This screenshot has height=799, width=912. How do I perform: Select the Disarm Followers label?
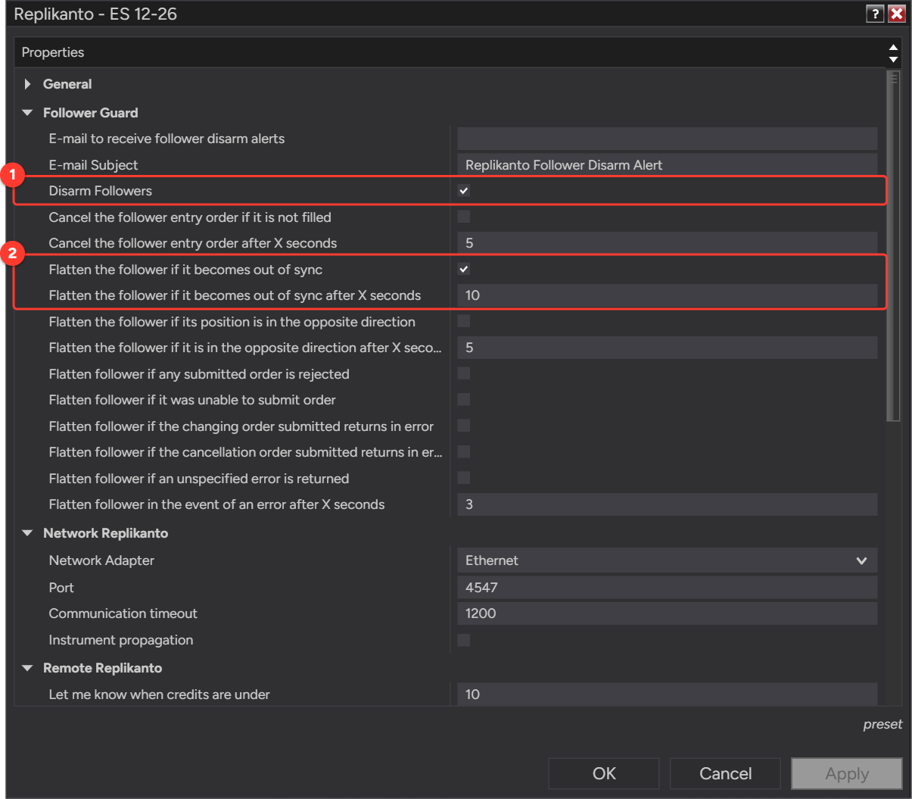point(101,191)
